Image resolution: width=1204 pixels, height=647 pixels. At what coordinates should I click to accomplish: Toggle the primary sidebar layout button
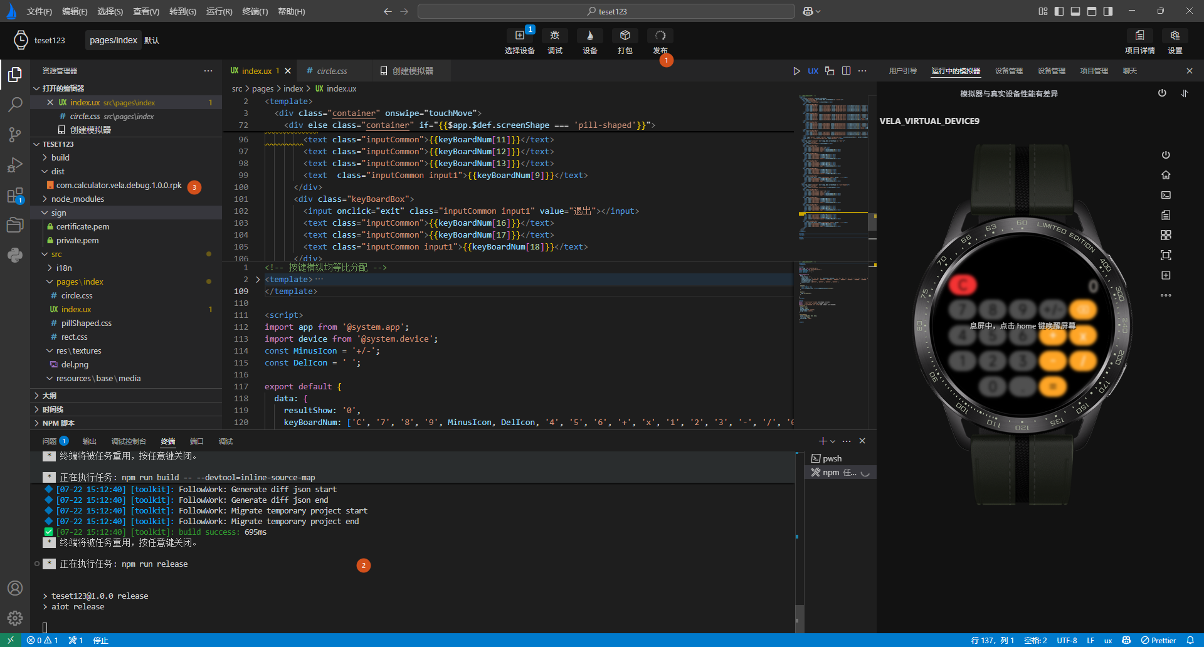click(1059, 11)
